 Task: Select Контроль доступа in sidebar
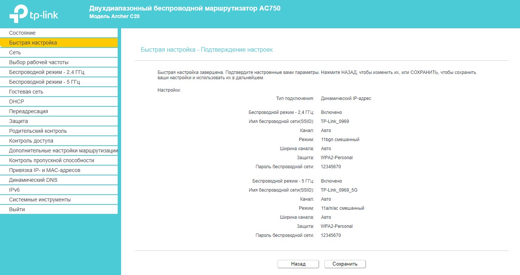[59, 141]
